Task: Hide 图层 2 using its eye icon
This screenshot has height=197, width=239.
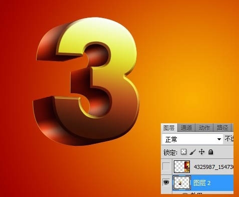Action: [166, 182]
